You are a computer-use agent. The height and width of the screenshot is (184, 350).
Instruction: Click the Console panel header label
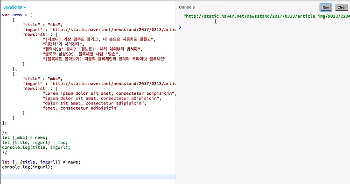187,7
